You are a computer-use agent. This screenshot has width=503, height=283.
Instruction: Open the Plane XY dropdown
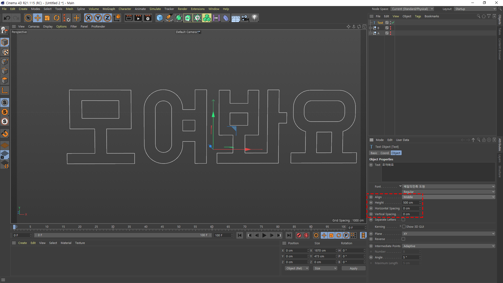[x=448, y=234]
